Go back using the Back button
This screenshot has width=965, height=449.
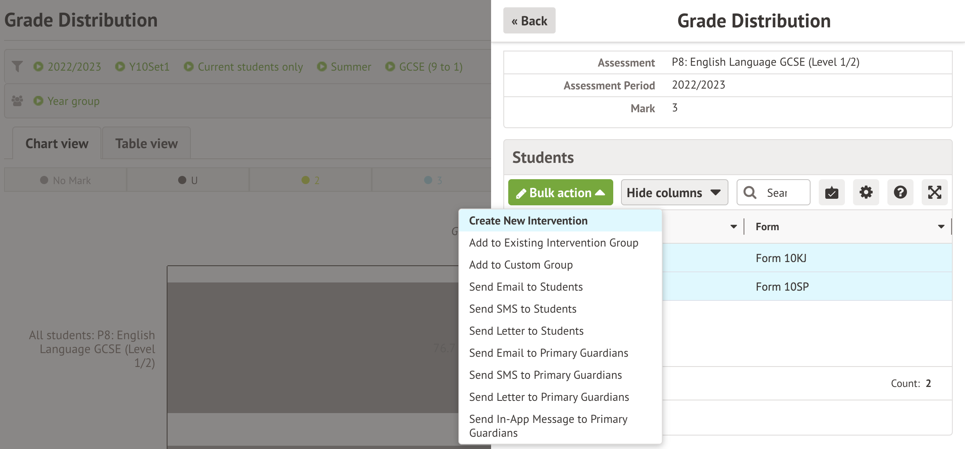(x=529, y=21)
